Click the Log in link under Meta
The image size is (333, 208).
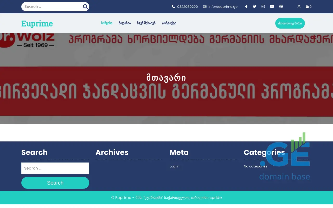point(174,166)
